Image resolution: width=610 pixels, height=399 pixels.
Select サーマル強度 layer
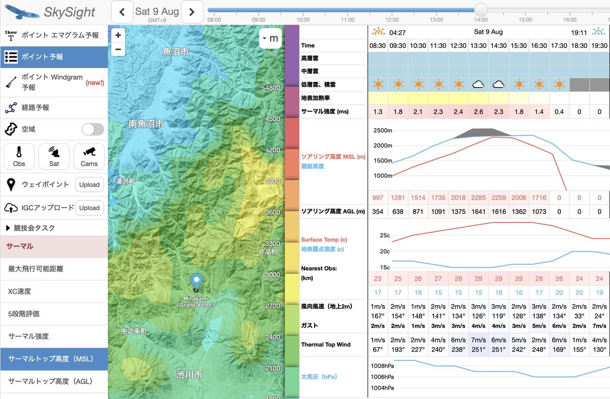pos(54,336)
